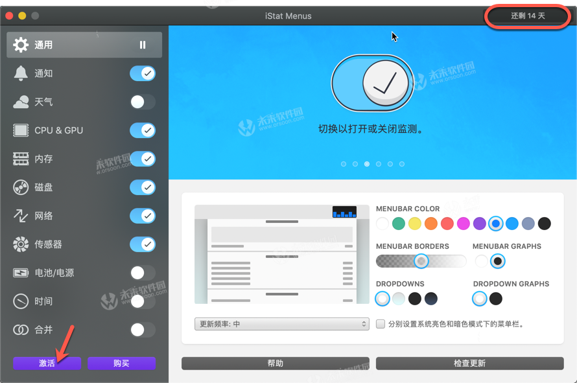Choose the light blue menubar color swatch
The height and width of the screenshot is (383, 577).
(x=512, y=224)
